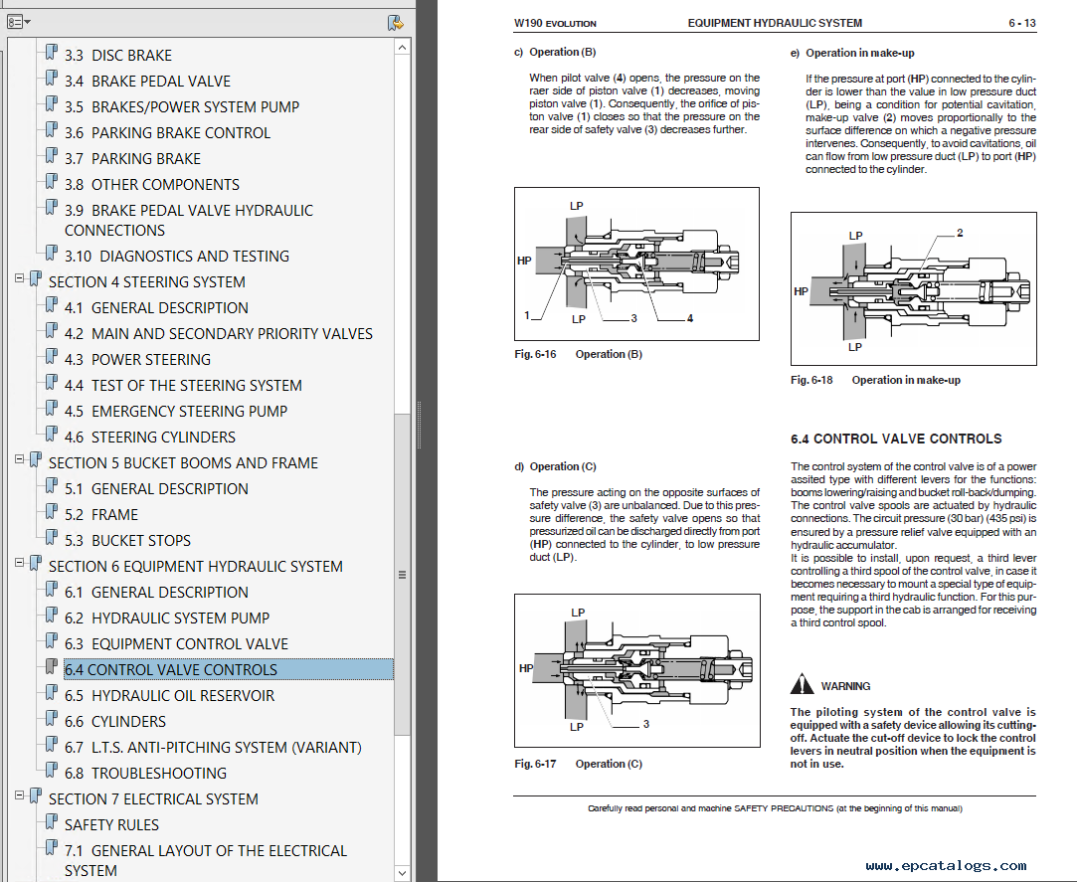Open 5.1 GENERAL DESCRIPTION bookmark

click(x=156, y=489)
